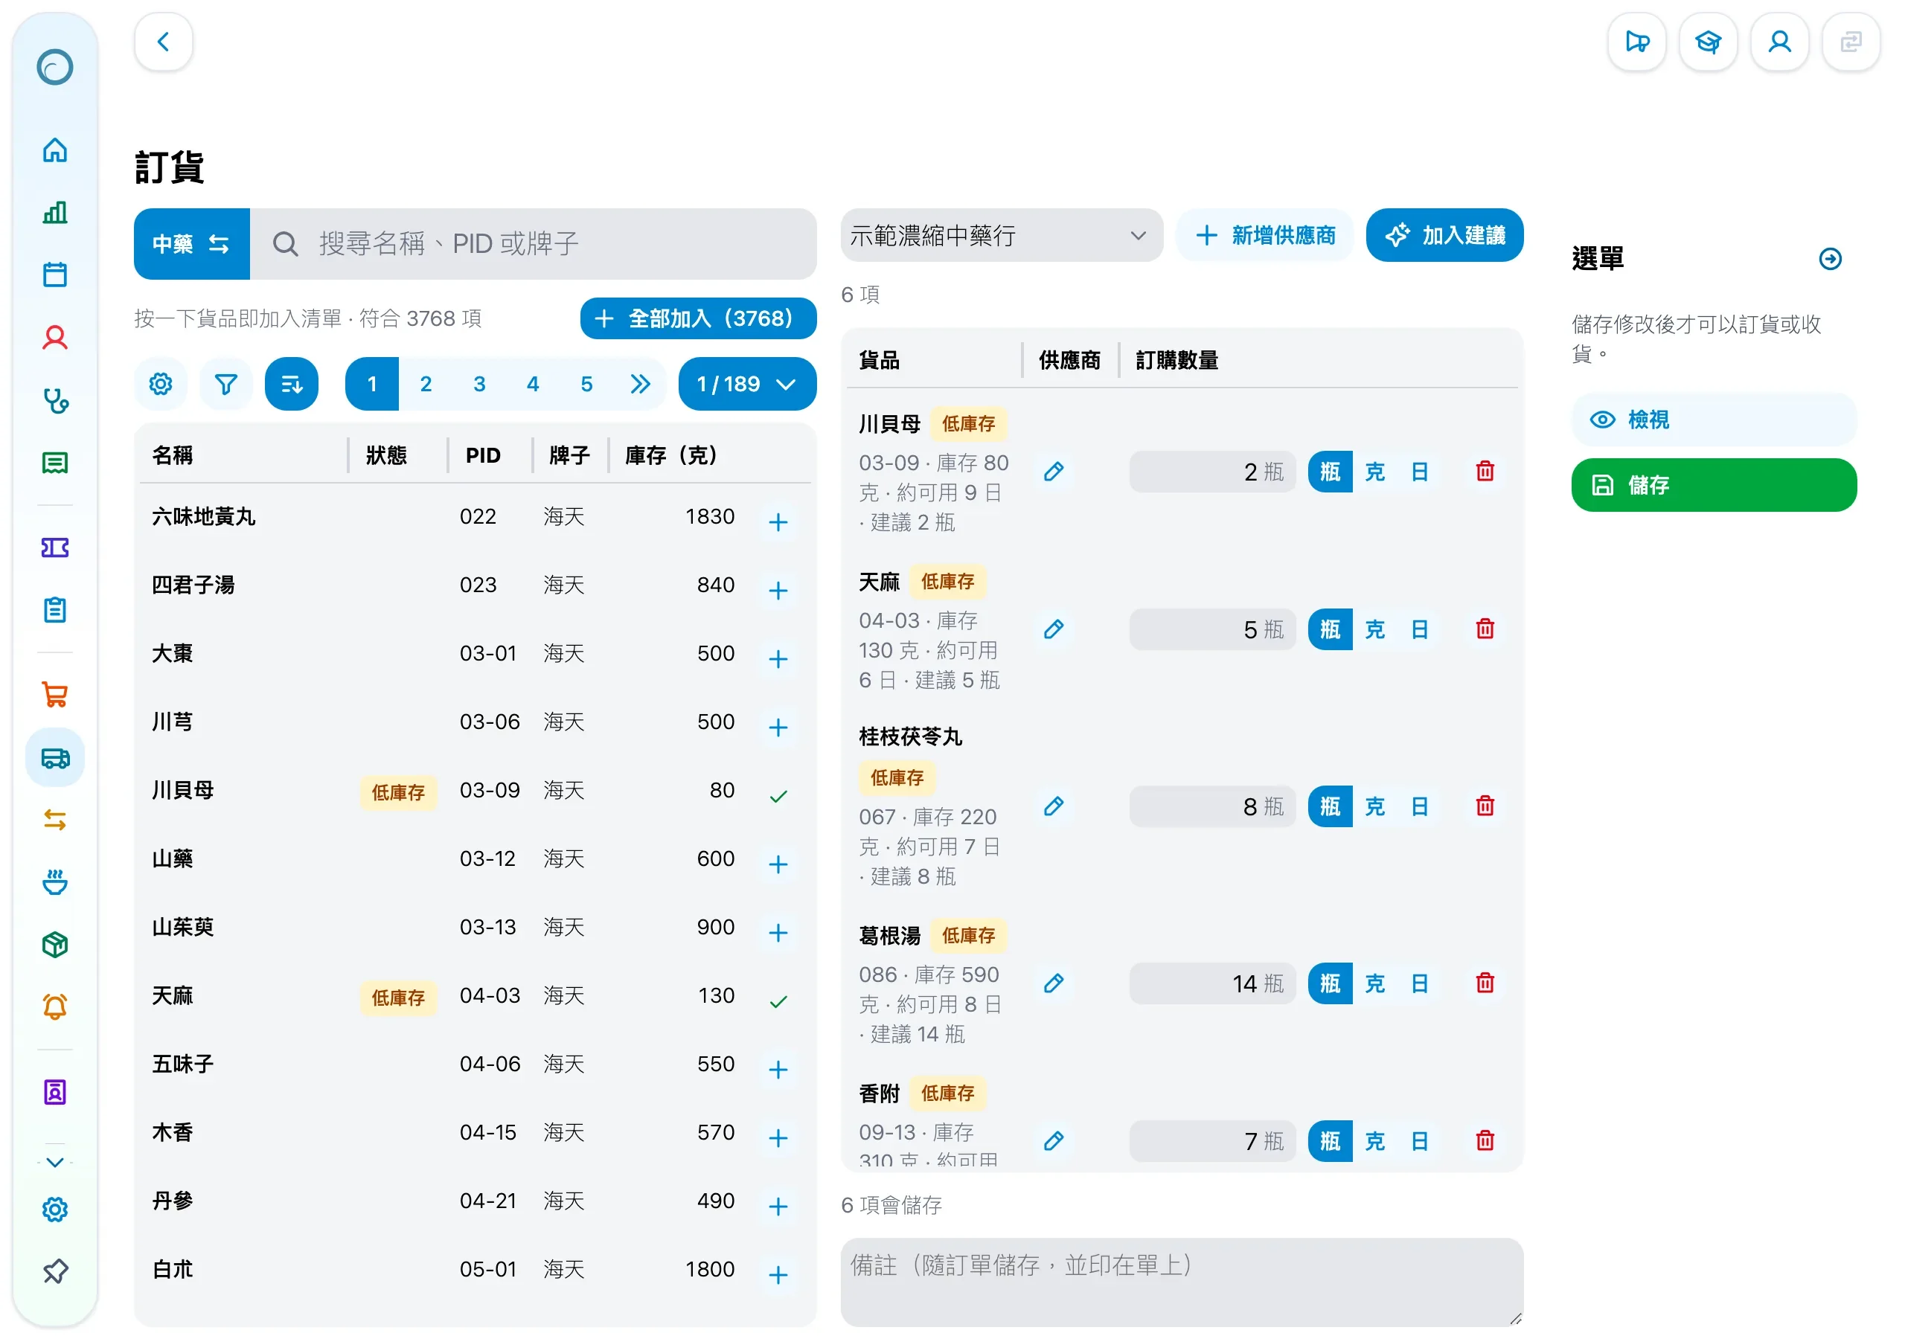Click the table settings gear icon

click(160, 384)
